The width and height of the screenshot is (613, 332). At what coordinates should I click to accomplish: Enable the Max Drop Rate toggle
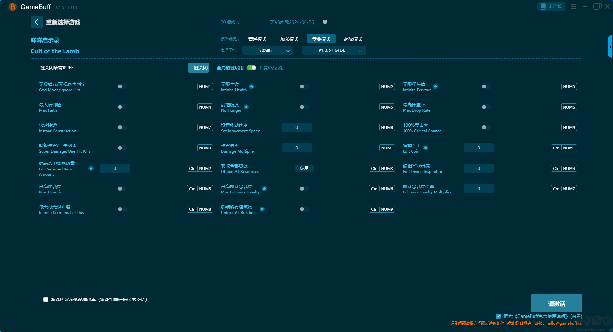click(x=486, y=107)
